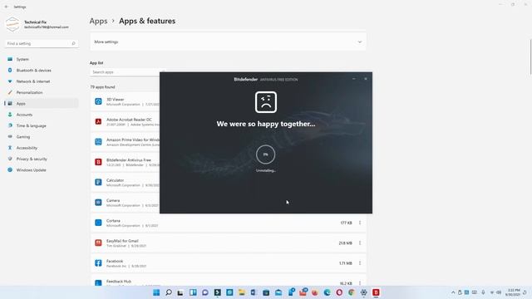Screen dimensions: 532x299
Task: Click the Adobe Acrobat Reader DC icon
Action: [98, 122]
